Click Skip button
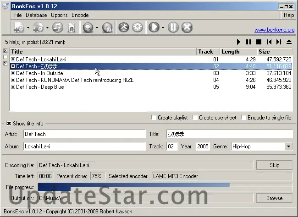Image resolution: width=298 pixels, height=217 pixels. (x=274, y=165)
